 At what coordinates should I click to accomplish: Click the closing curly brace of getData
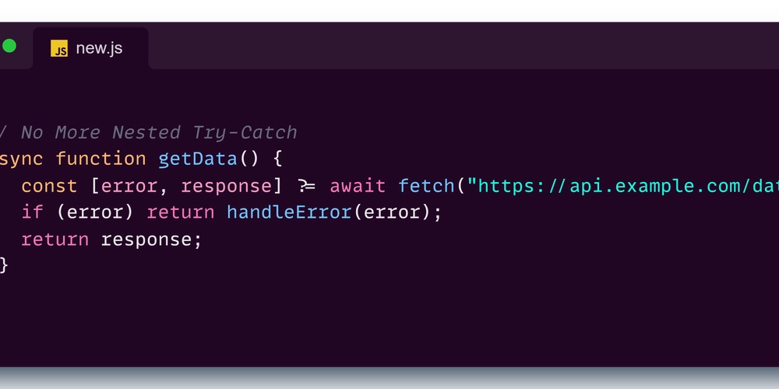click(x=3, y=265)
